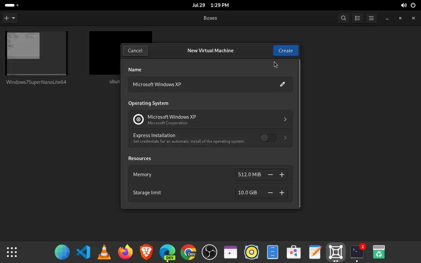Click the Cancel button

coord(135,51)
